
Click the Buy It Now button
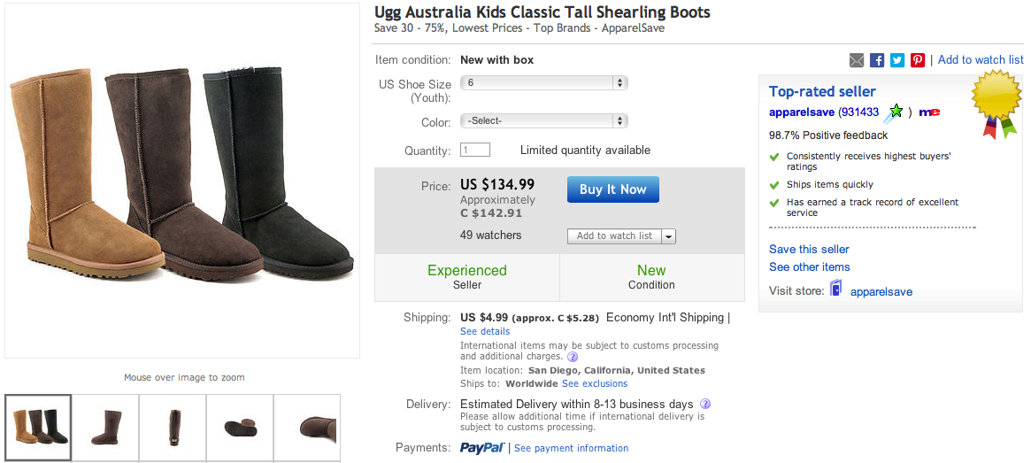click(612, 189)
